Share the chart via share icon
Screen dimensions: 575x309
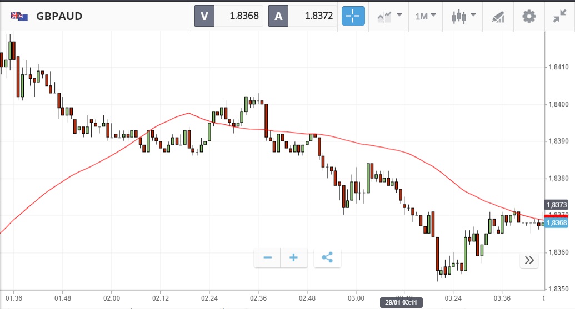327,257
